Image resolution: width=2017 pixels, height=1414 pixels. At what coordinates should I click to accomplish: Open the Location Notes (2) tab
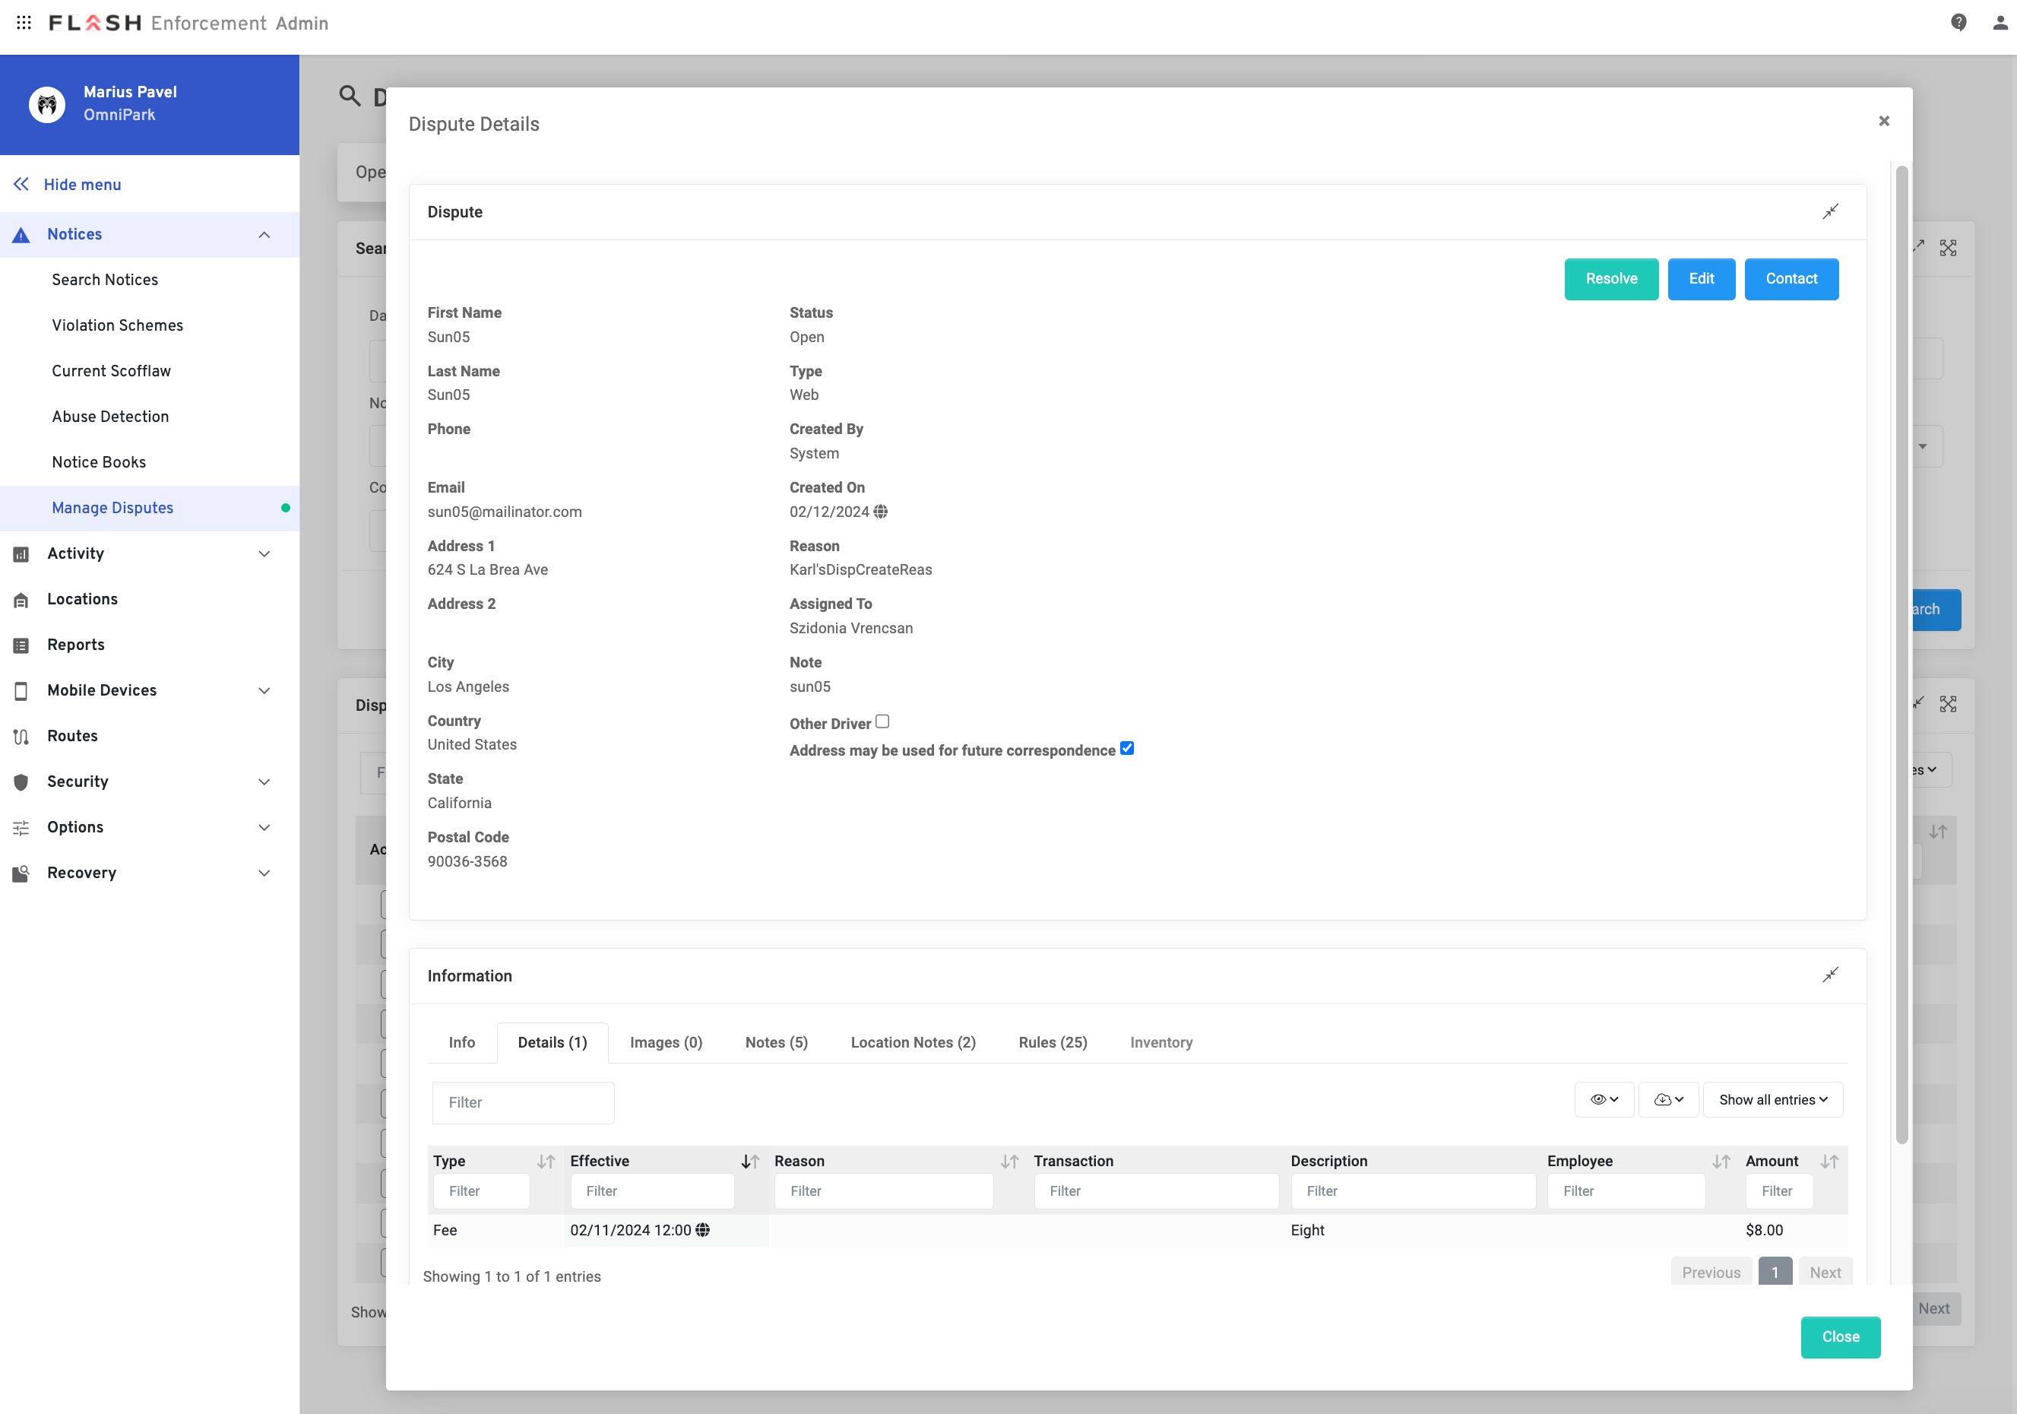tap(912, 1042)
